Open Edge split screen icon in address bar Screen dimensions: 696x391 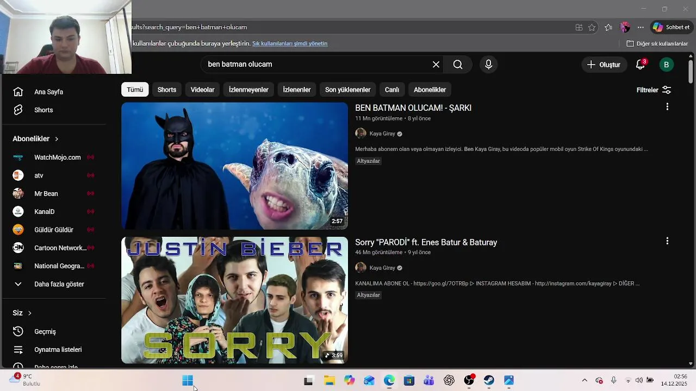tap(579, 27)
